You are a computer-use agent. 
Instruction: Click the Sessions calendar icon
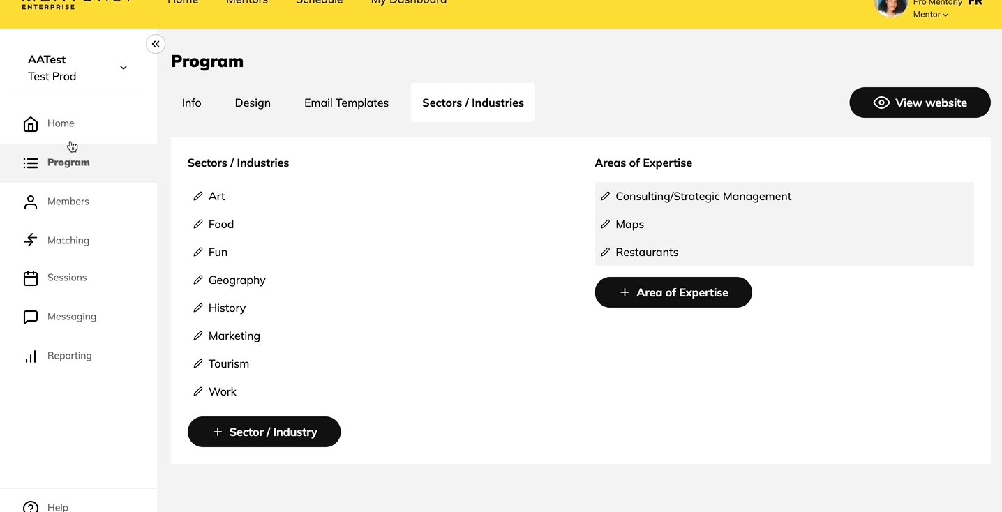[x=31, y=278]
